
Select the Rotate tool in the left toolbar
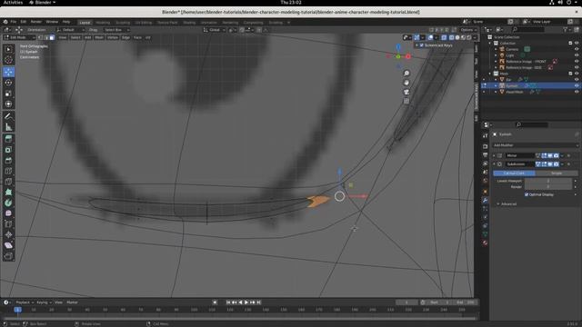pyautogui.click(x=8, y=83)
